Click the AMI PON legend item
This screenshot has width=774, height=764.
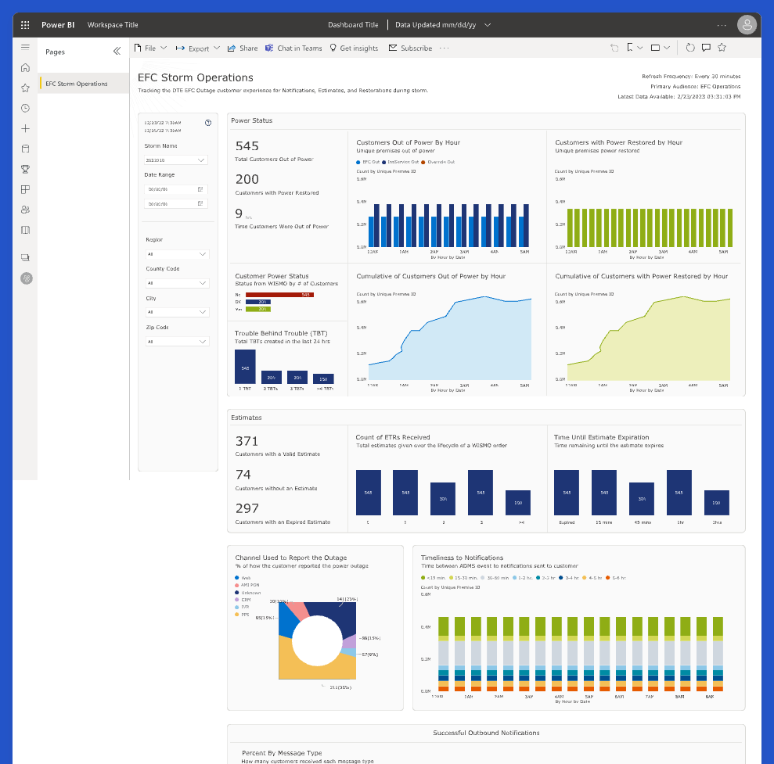point(247,585)
